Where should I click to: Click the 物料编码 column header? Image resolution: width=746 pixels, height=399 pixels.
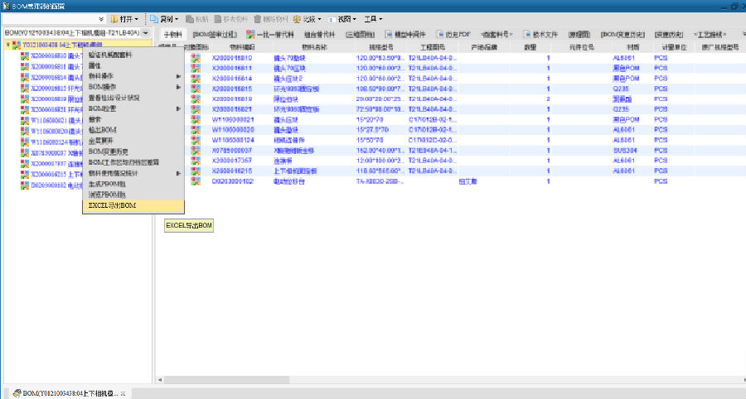[230, 48]
